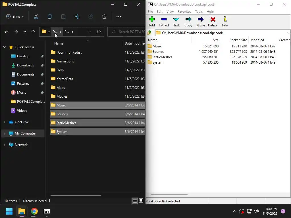Expand the OneDrive tree node
The width and height of the screenshot is (291, 218).
[5, 122]
